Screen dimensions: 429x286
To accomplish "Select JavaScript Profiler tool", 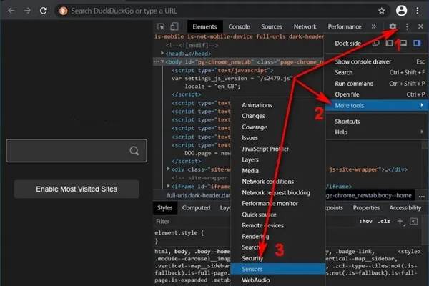I will click(278, 149).
